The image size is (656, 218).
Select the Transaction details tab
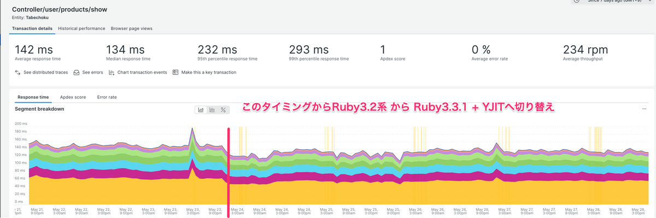coord(32,28)
